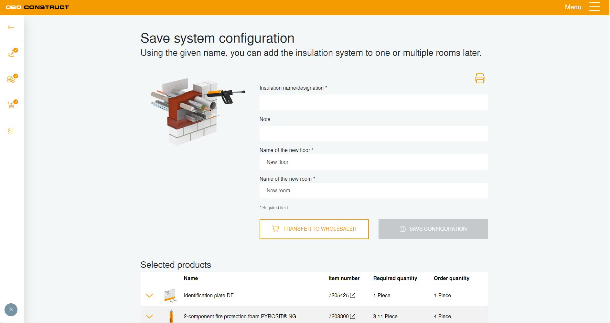Click Transfer to Wholesaler button
The image size is (610, 323).
[314, 229]
